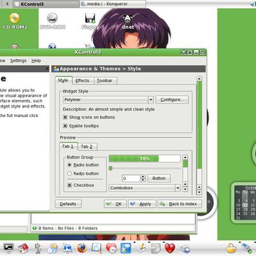The width and height of the screenshot is (256, 256).
Task: Select the second Radio button in preview
Action: pyautogui.click(x=69, y=173)
